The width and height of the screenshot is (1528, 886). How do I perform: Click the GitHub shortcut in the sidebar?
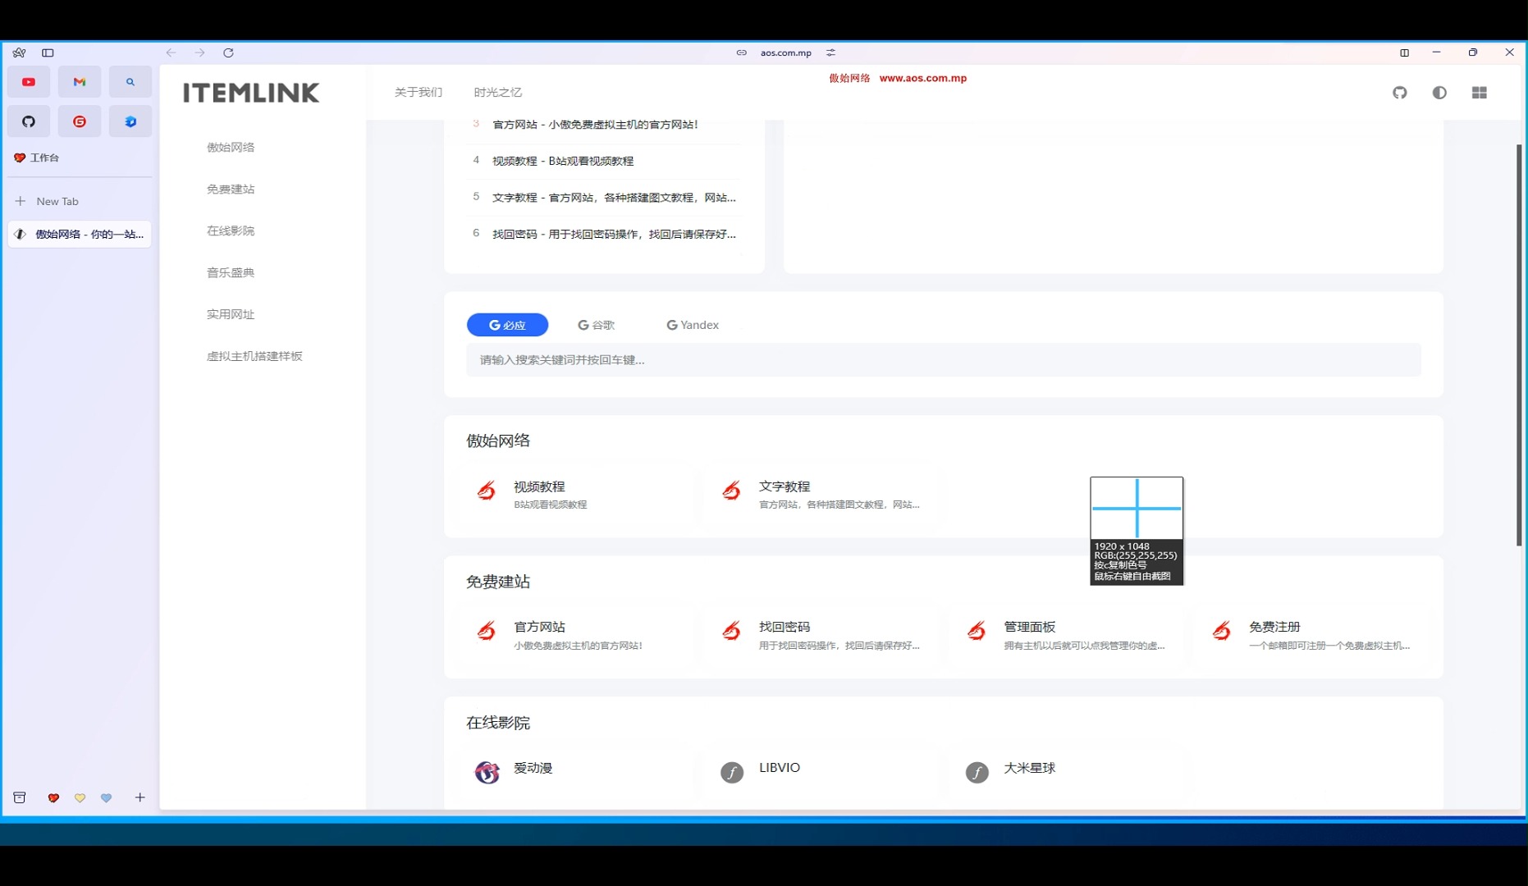point(29,121)
